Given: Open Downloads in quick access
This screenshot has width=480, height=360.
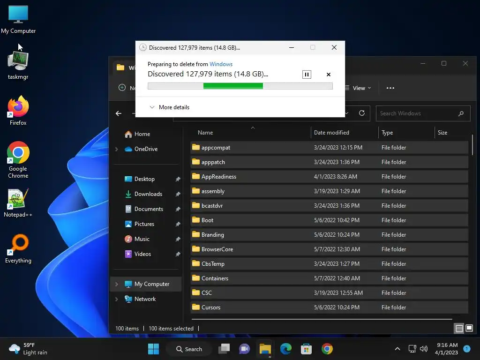Looking at the screenshot, I should click(x=143, y=194).
